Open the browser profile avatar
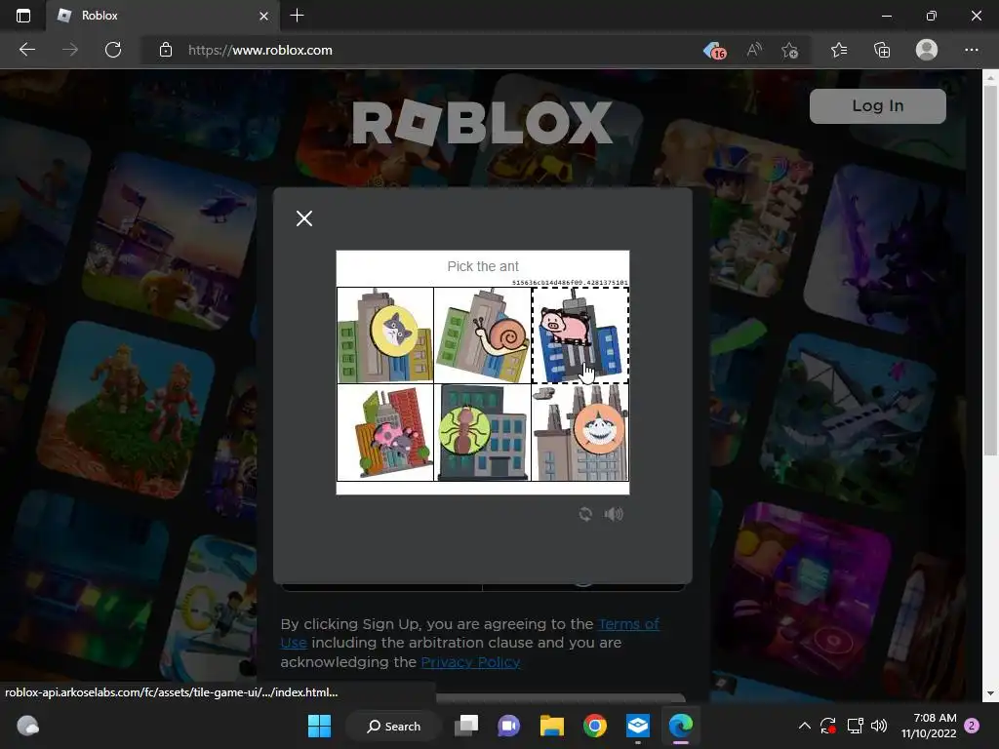Image resolution: width=999 pixels, height=749 pixels. 927,50
